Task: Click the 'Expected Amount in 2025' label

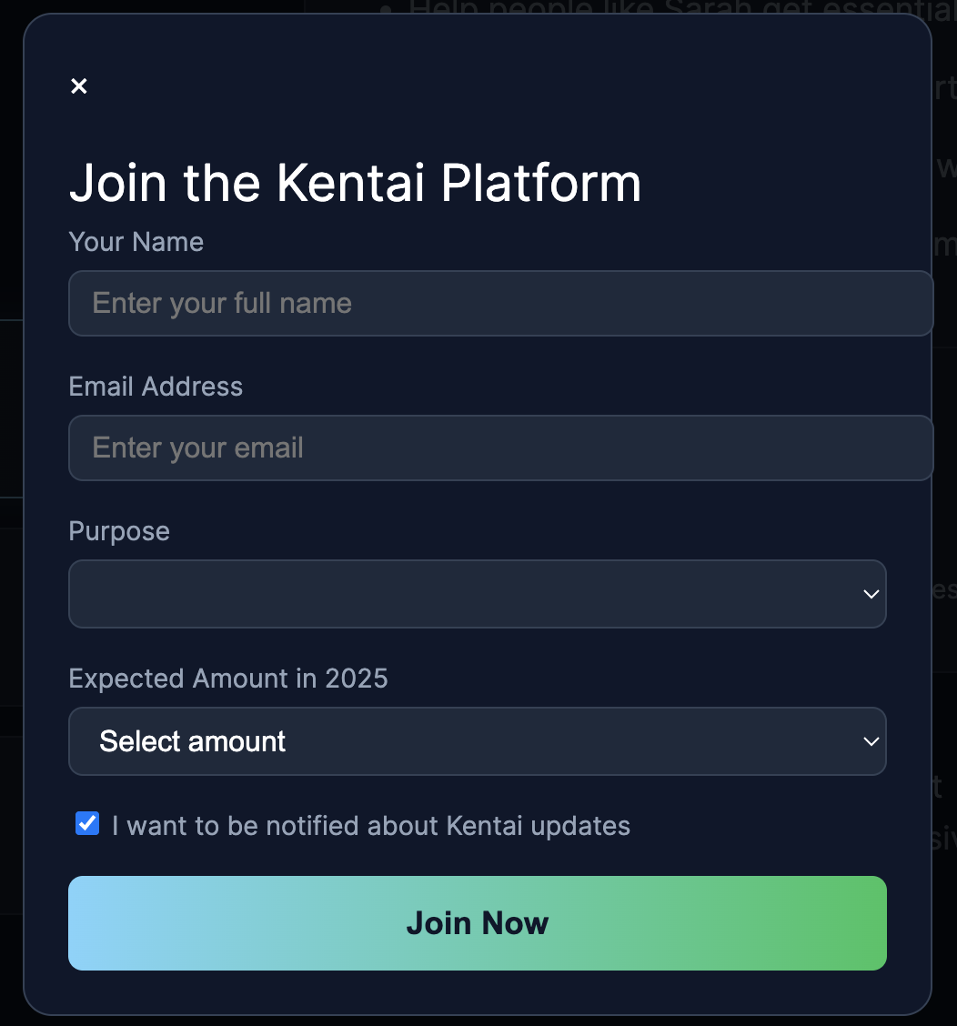Action: 228,679
